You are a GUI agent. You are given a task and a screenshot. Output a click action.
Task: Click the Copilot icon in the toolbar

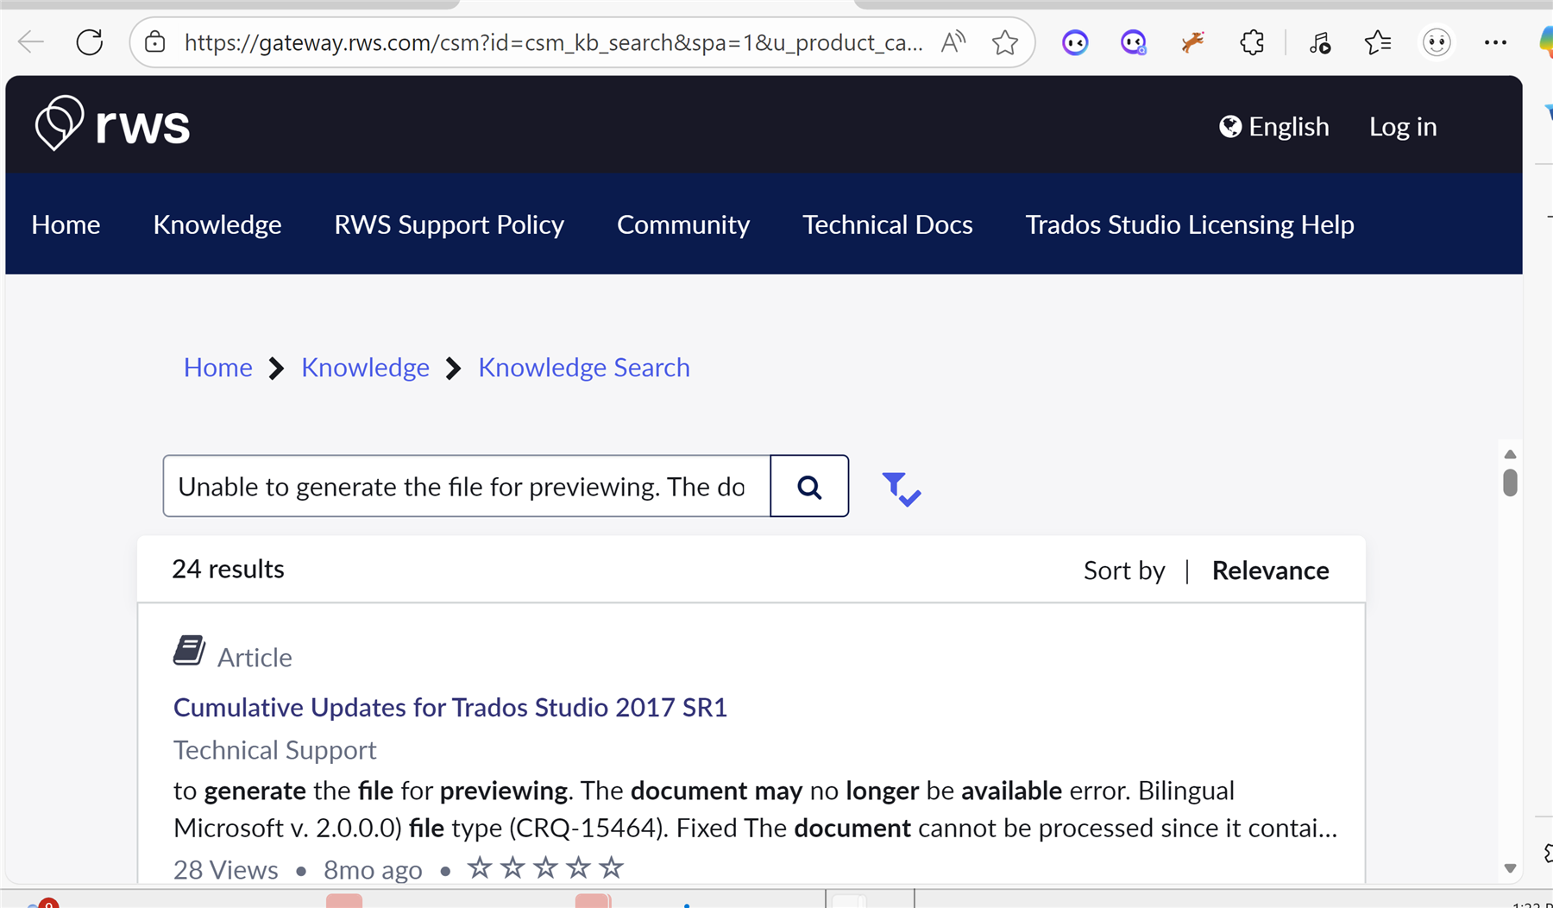[x=1075, y=41]
